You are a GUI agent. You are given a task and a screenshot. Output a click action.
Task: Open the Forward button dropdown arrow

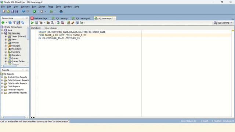pyautogui.click(x=45, y=11)
